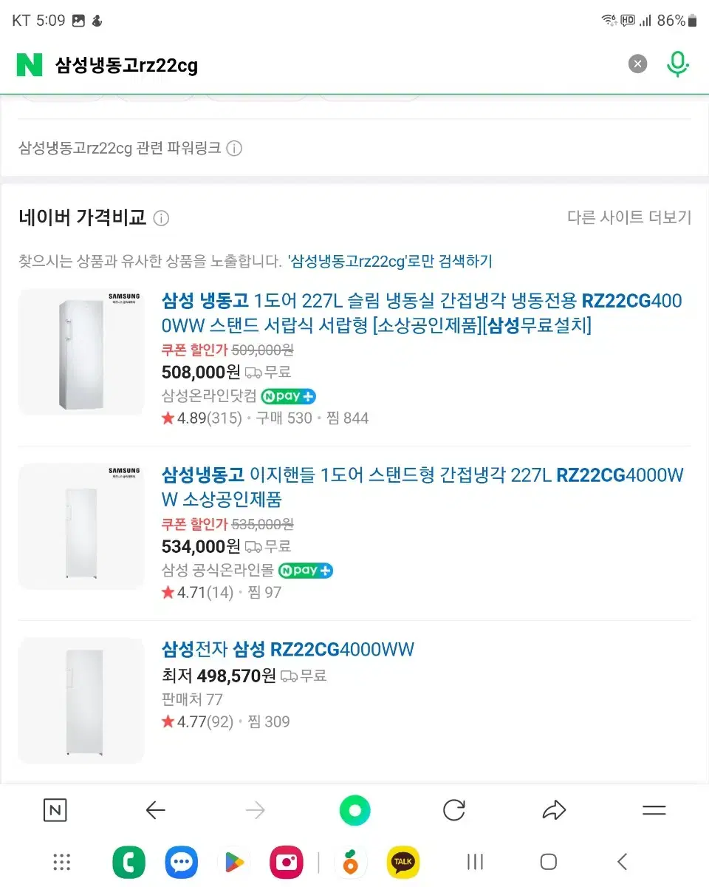Search only for '삼성냉동고rz22cg' link
The image size is (709, 887).
pos(390,261)
